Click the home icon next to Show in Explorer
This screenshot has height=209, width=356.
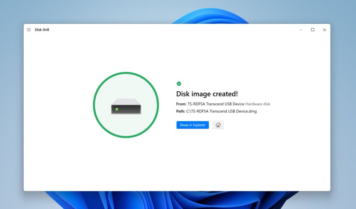coord(218,125)
